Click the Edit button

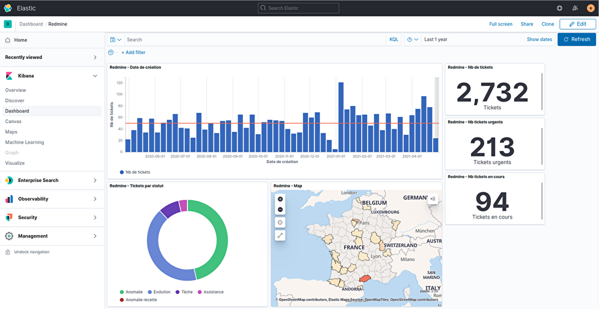click(x=577, y=24)
